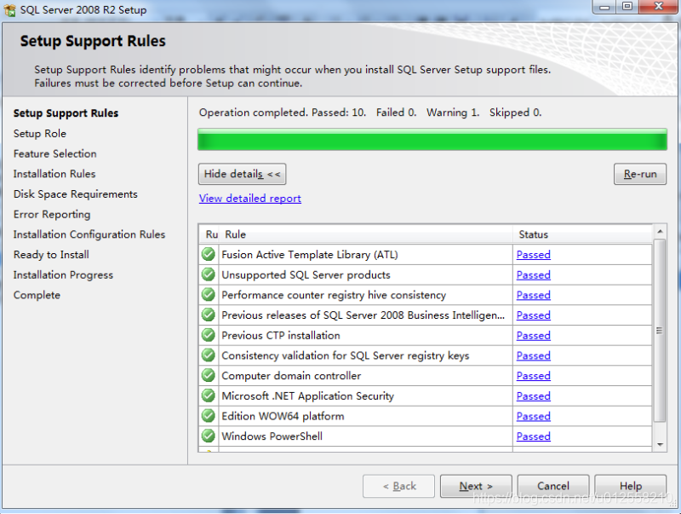Open Help for setup
Viewport: 681px width, 514px height.
point(630,486)
